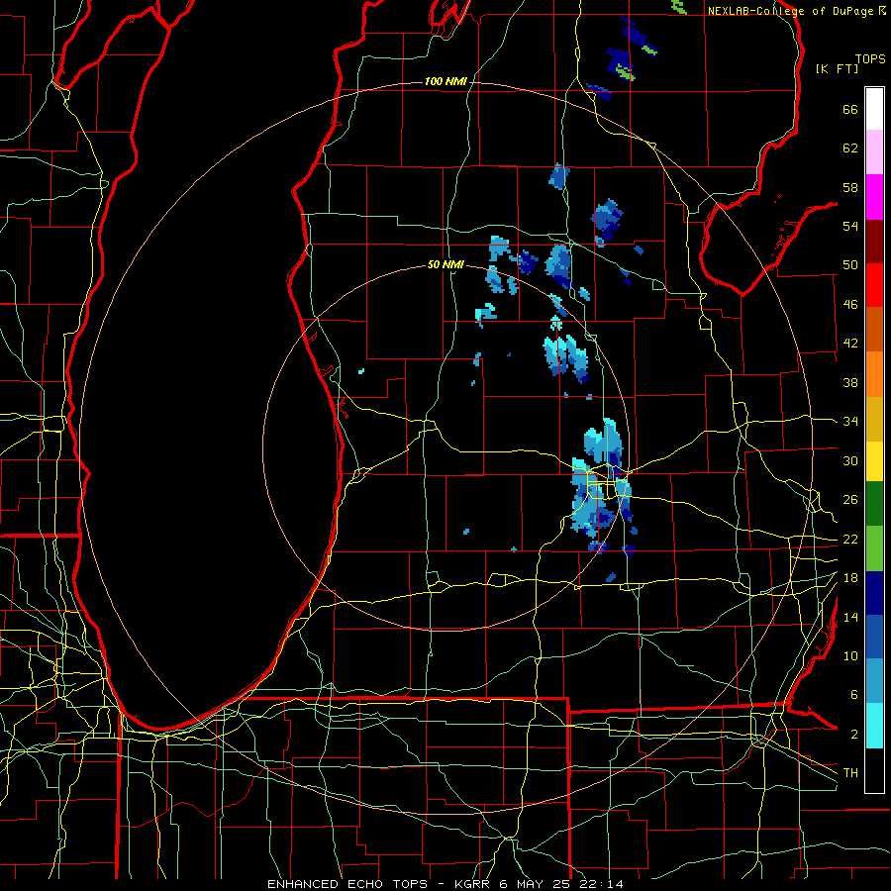Select the cyan legend swatch
The height and width of the screenshot is (891, 891).
pyautogui.click(x=874, y=726)
